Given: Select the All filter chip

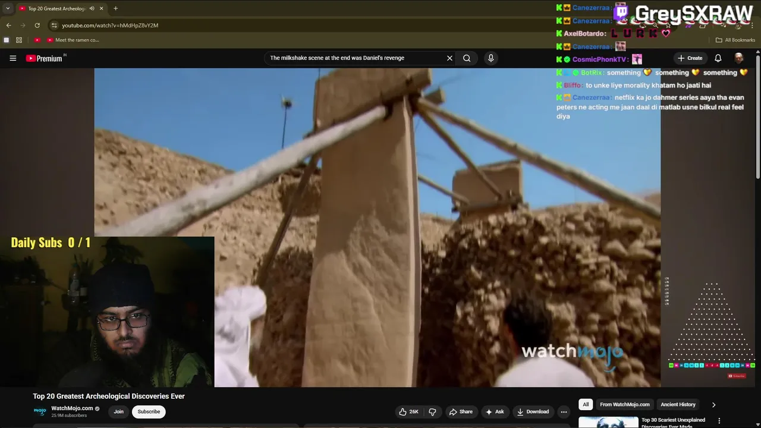Looking at the screenshot, I should pos(586,404).
